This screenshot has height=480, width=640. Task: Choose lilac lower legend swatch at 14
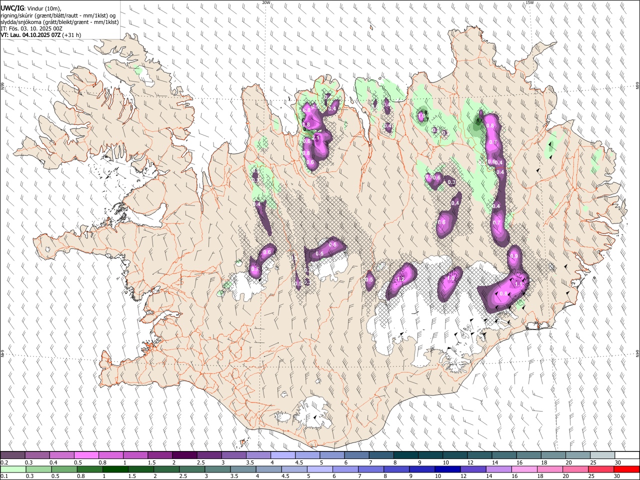pos(498,469)
